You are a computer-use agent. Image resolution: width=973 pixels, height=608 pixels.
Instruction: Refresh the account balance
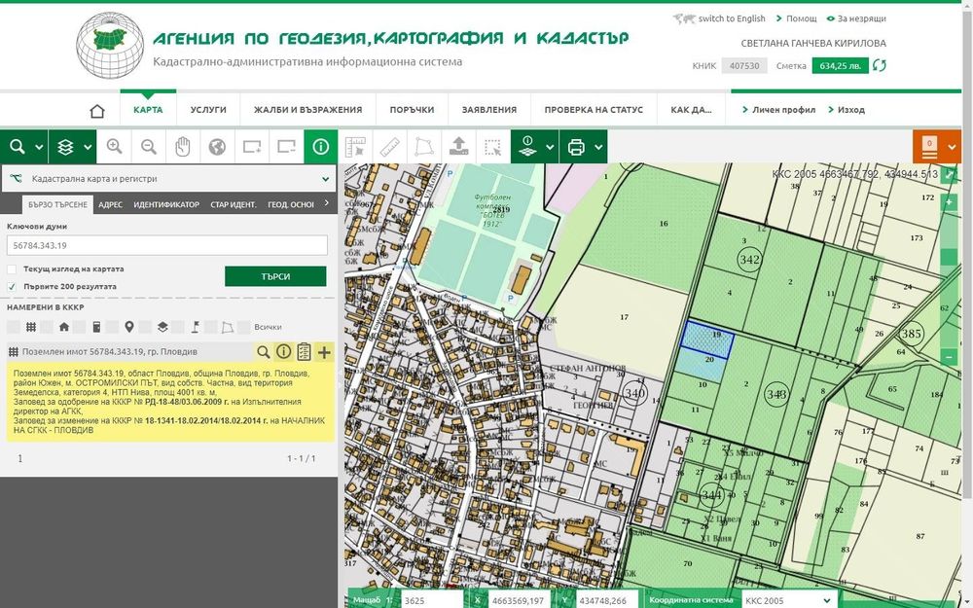880,65
